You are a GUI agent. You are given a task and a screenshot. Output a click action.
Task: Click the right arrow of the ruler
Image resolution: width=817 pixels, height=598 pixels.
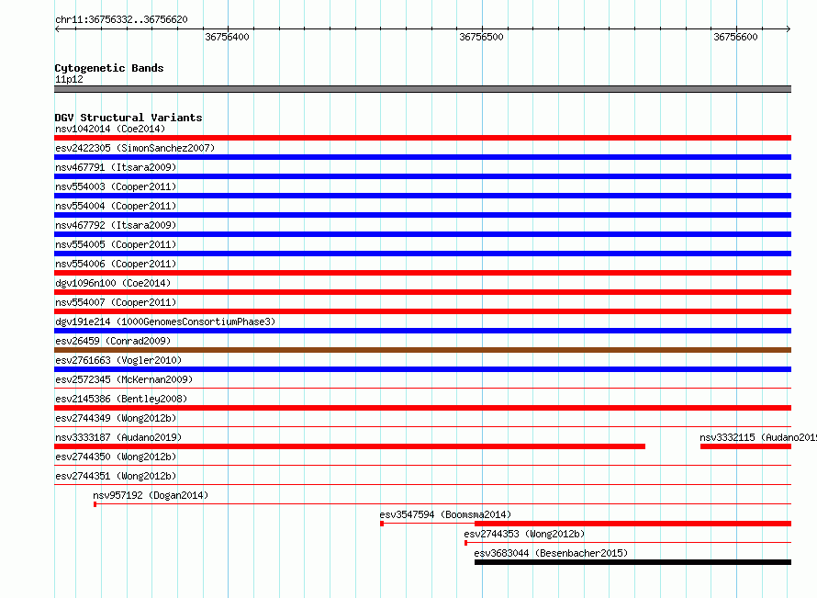pos(789,29)
